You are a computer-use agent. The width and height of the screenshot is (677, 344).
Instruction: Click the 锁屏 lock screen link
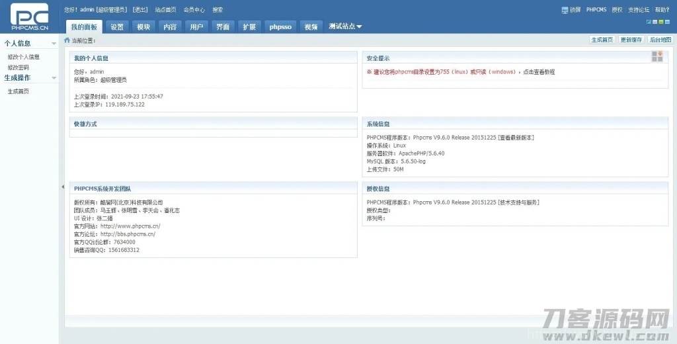point(575,10)
